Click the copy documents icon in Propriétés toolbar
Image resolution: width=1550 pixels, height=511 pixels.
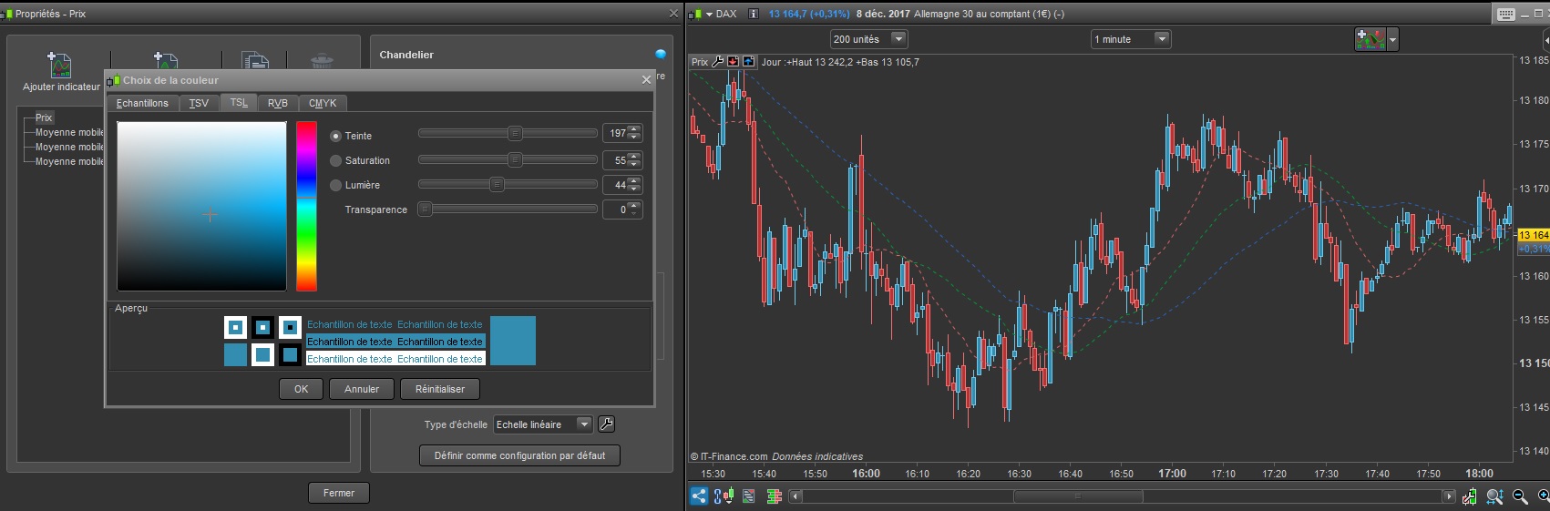255,61
